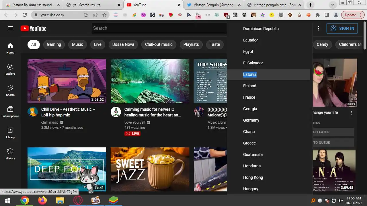Open the Windows Start menu
The height and width of the screenshot is (206, 367).
(7, 201)
